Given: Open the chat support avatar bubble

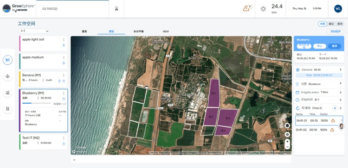Looking at the screenshot, I should [x=342, y=126].
